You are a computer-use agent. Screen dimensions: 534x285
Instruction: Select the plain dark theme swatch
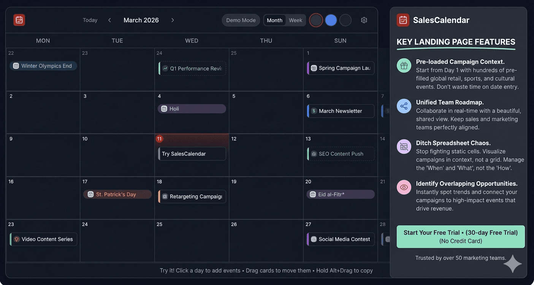(x=345, y=20)
